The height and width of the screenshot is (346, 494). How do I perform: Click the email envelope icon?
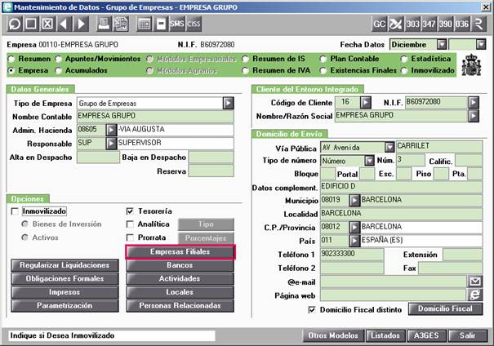(474, 282)
